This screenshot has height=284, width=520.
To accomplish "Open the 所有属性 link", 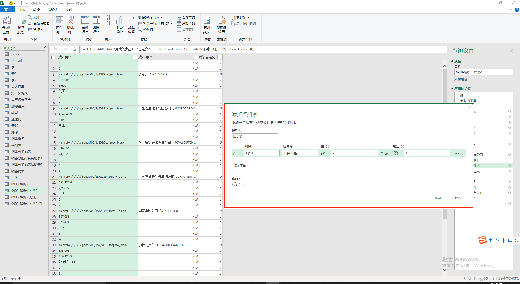I will [461, 79].
